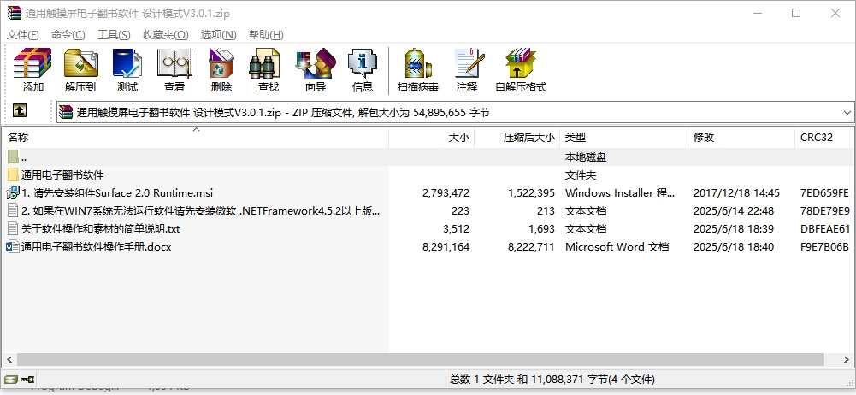Click size value 2,793,472

[446, 192]
